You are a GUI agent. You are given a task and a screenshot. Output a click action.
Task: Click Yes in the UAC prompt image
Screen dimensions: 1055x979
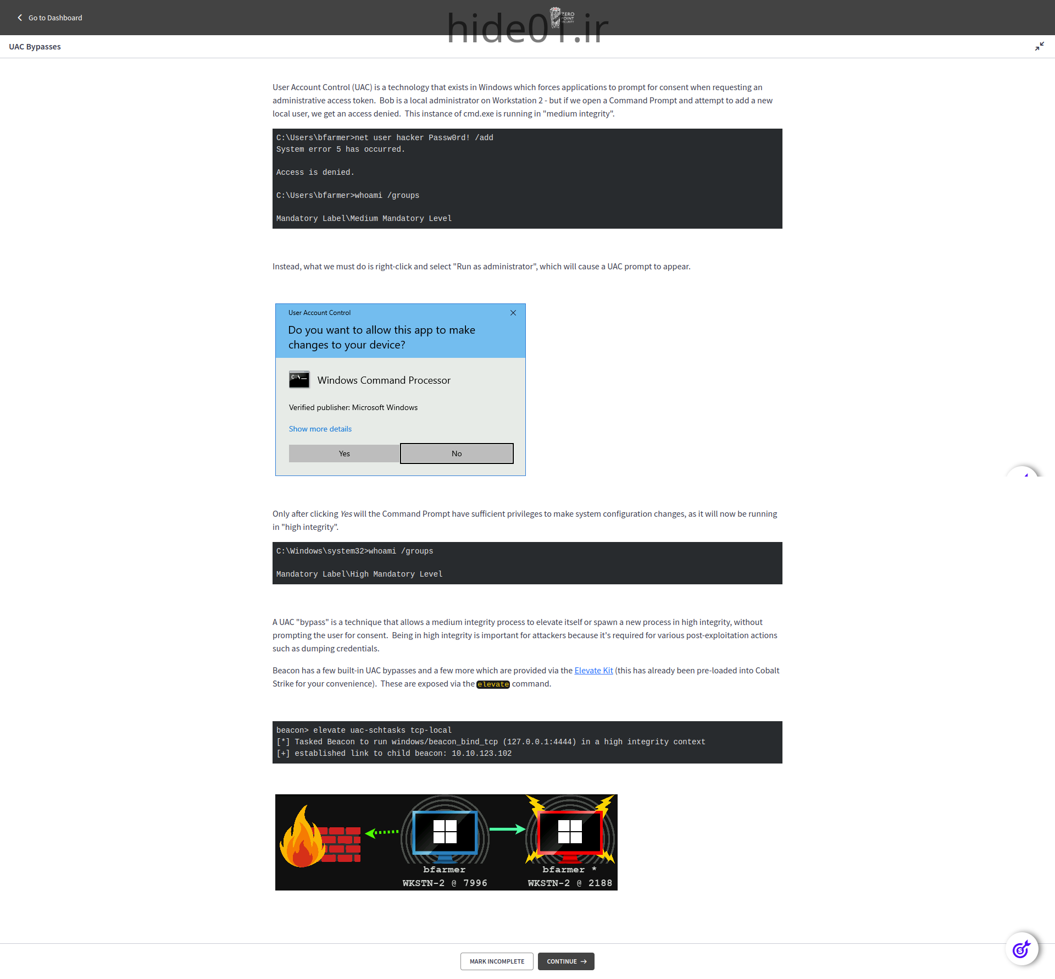(344, 453)
